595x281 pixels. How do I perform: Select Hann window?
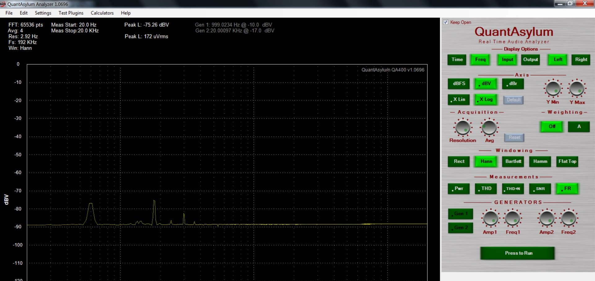pyautogui.click(x=486, y=161)
